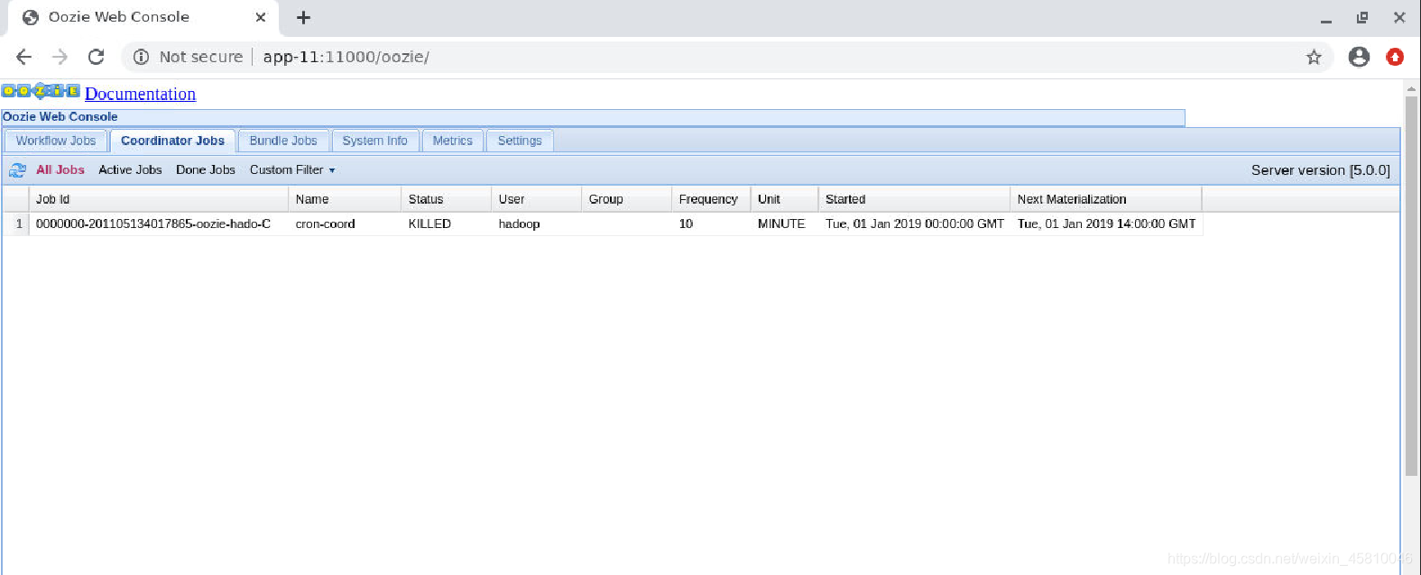Open the Documentation link
1421x575 pixels.
tap(140, 94)
